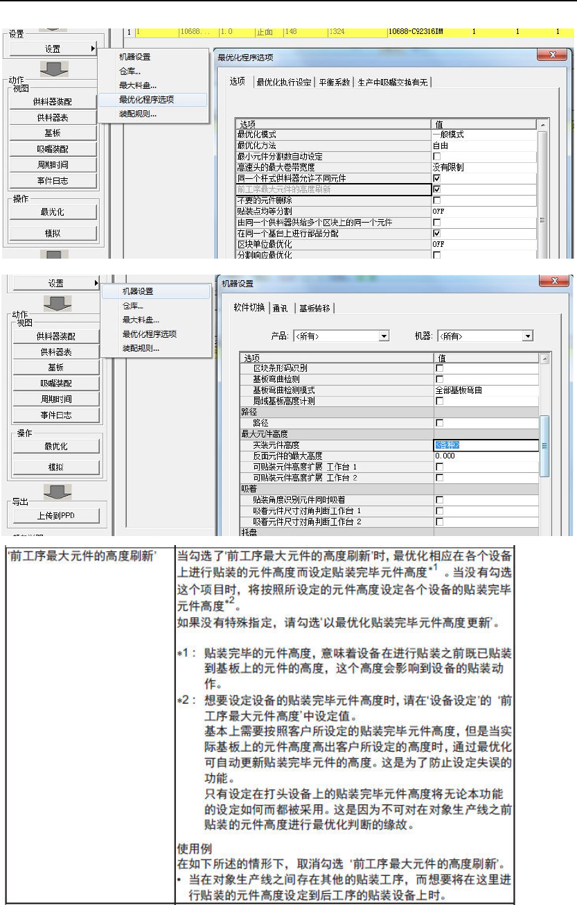Select the 软件切换 tab
Viewport: 577px width, 905px height.
tap(249, 307)
